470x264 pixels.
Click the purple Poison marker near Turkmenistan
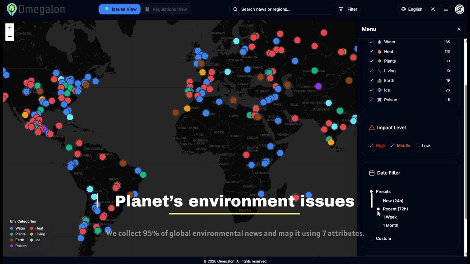pyautogui.click(x=318, y=86)
